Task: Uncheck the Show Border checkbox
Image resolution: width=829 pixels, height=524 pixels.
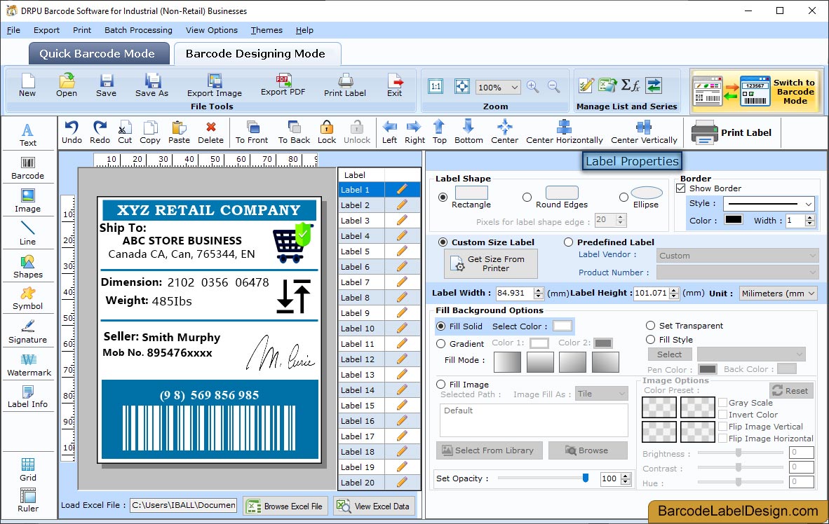Action: pyautogui.click(x=681, y=188)
